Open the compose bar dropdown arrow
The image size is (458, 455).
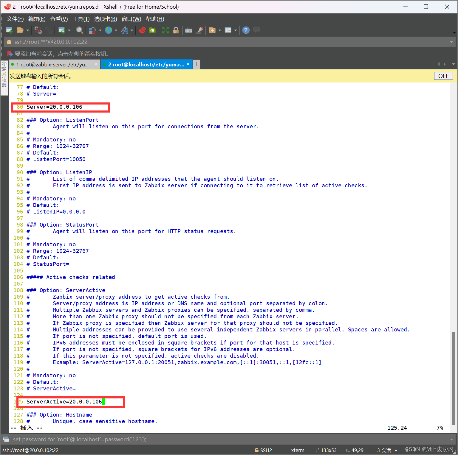(x=451, y=440)
